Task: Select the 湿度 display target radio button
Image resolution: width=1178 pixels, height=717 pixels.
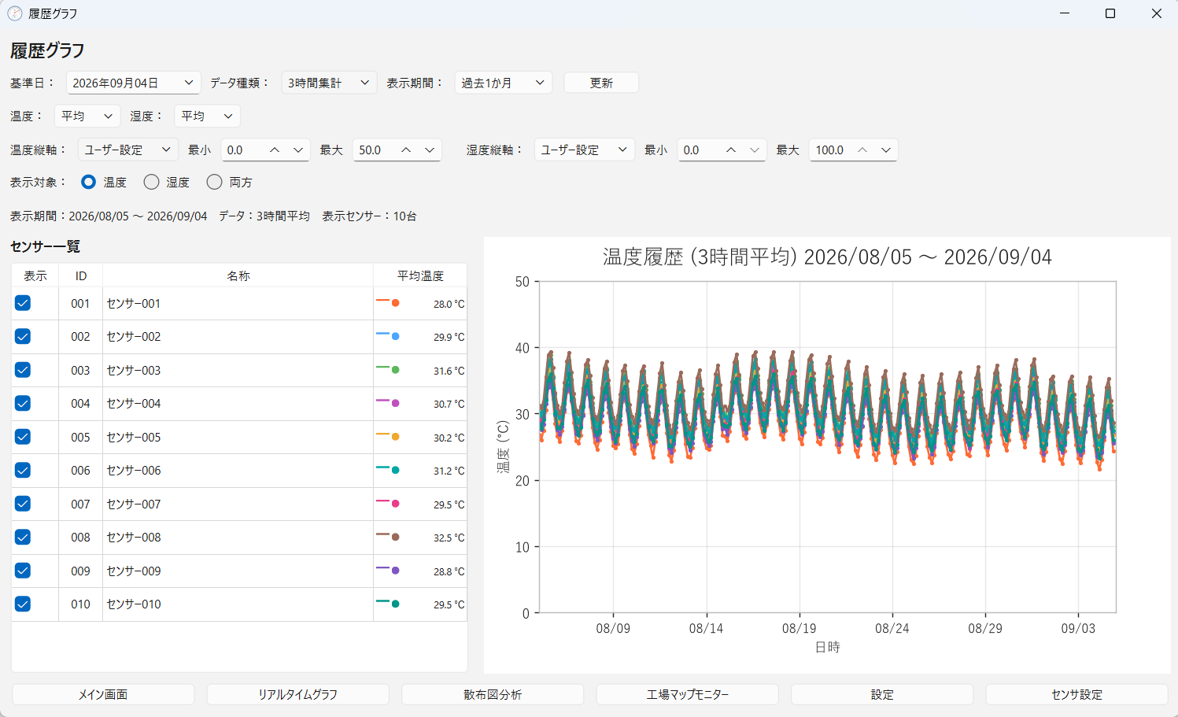Action: coord(151,182)
